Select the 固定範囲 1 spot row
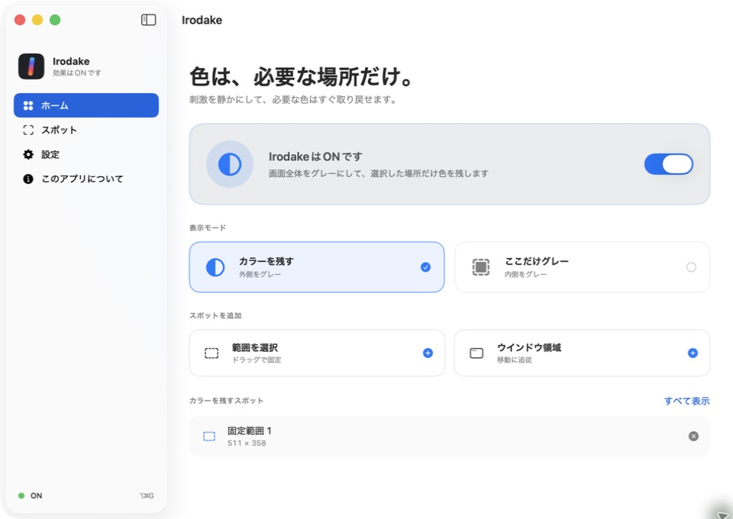The image size is (733, 519). click(449, 436)
